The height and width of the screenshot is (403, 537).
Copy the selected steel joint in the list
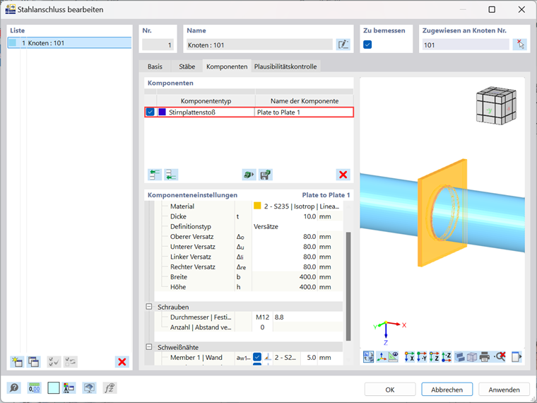[x=34, y=362]
